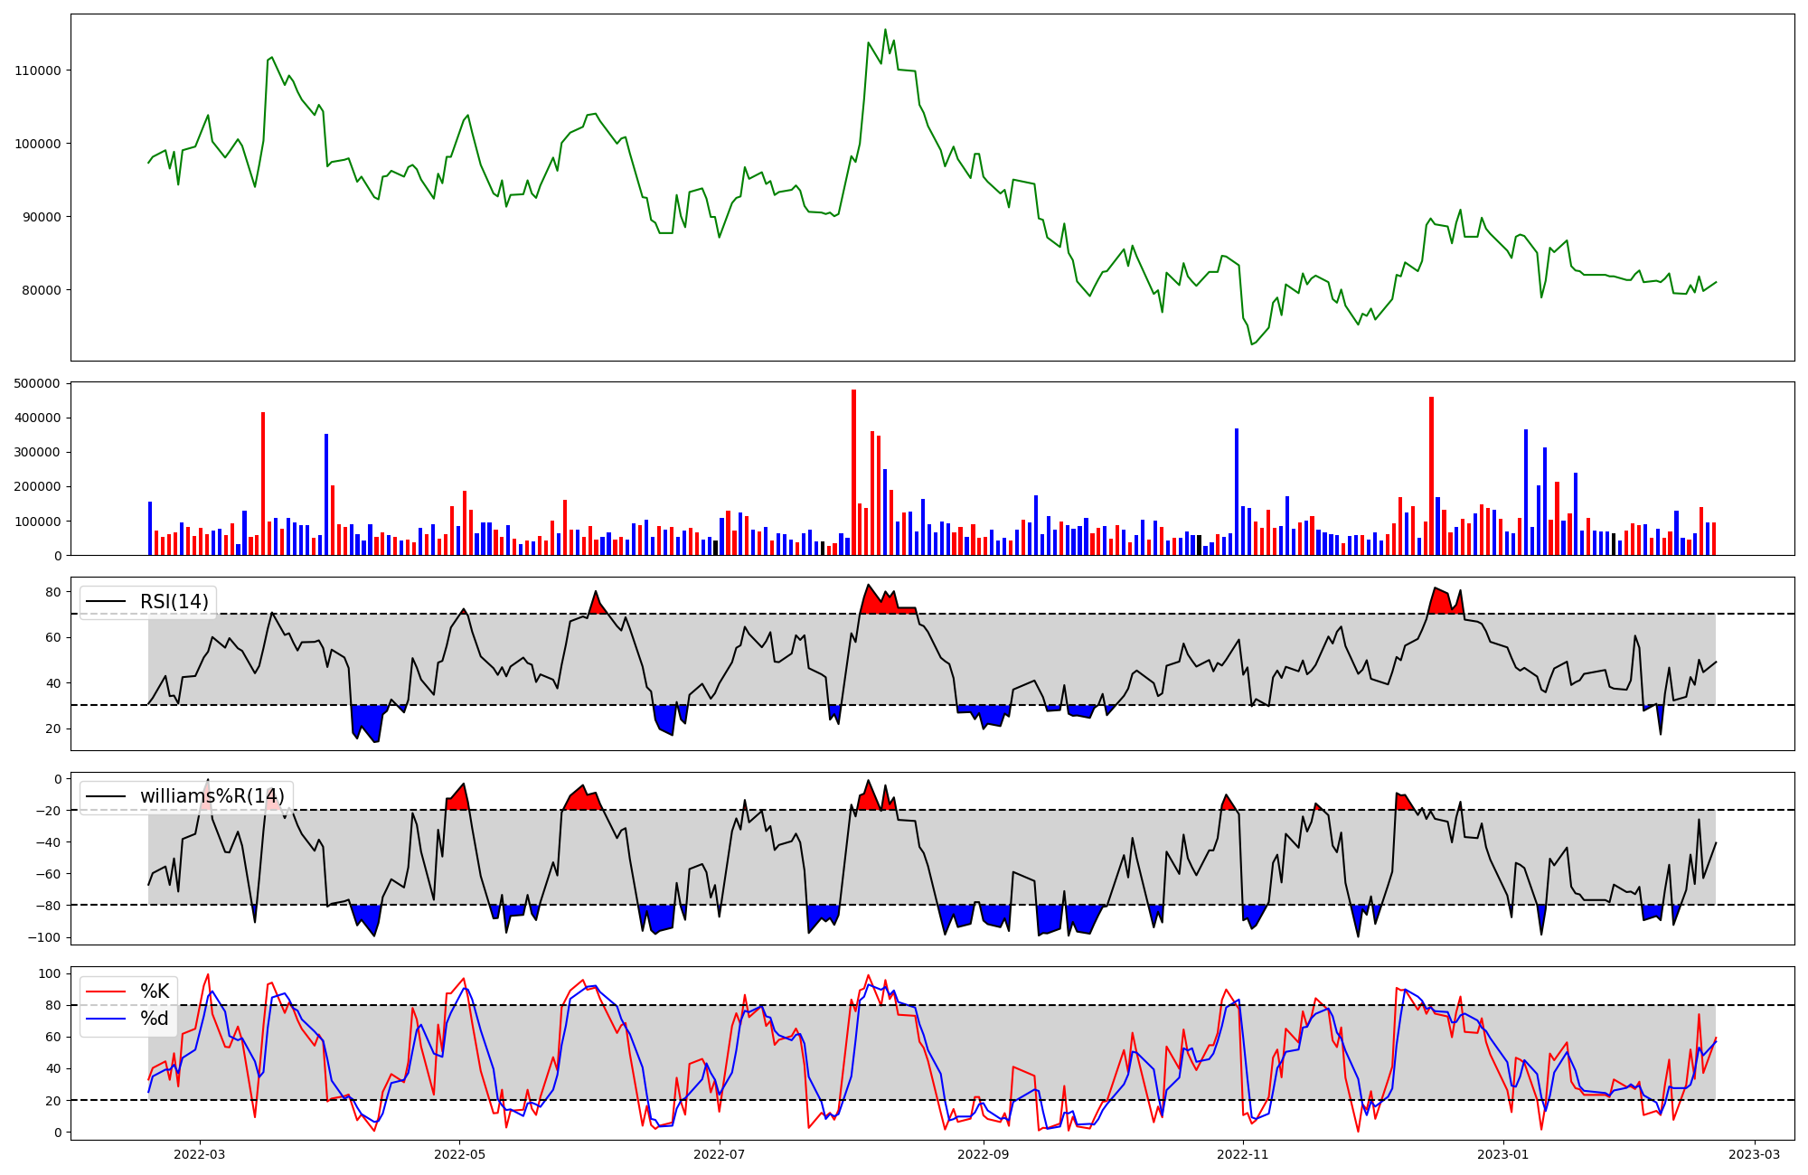Click the RSI(14) legend label
Screen dimensions: 1808x1175
(174, 602)
